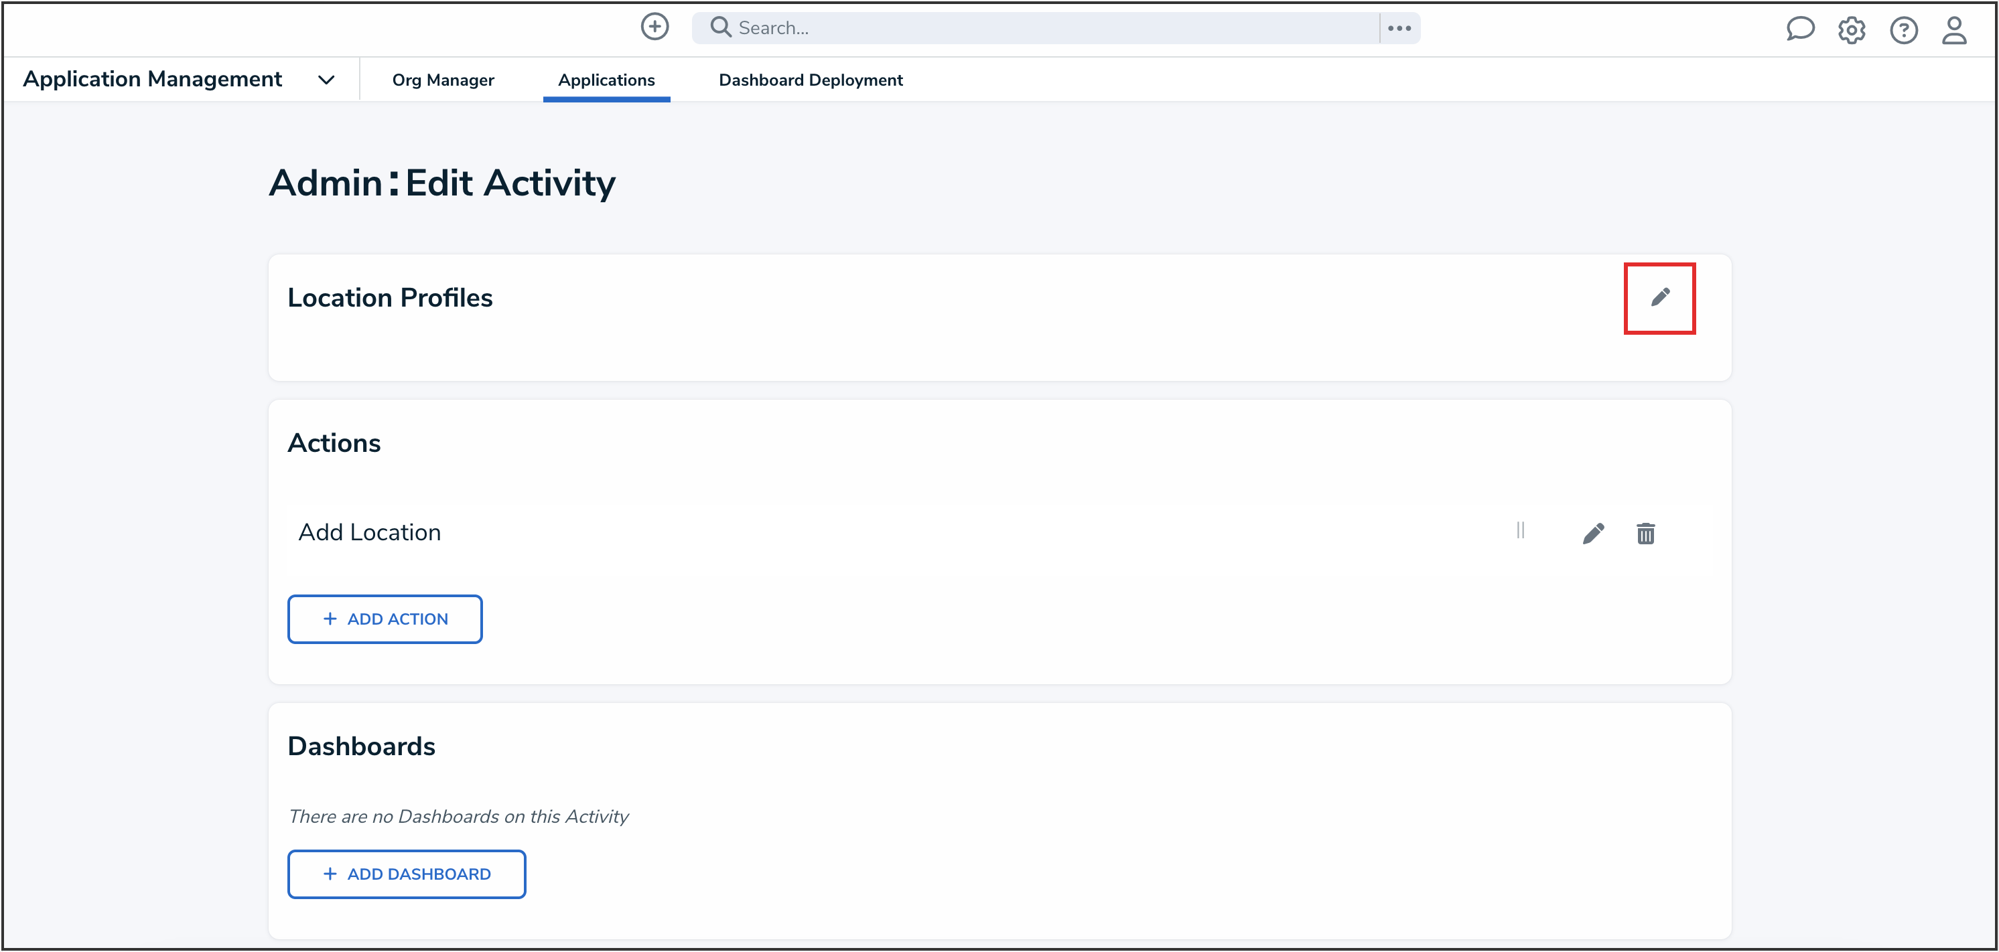Click the magnifying glass search icon
This screenshot has width=1999, height=952.
point(720,27)
